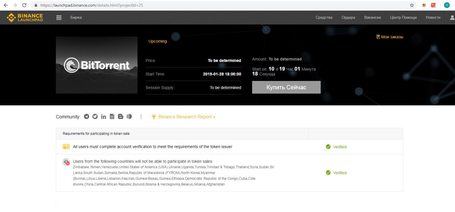Open the Ордера menu item
The width and height of the screenshot is (455, 212).
pos(348,17)
